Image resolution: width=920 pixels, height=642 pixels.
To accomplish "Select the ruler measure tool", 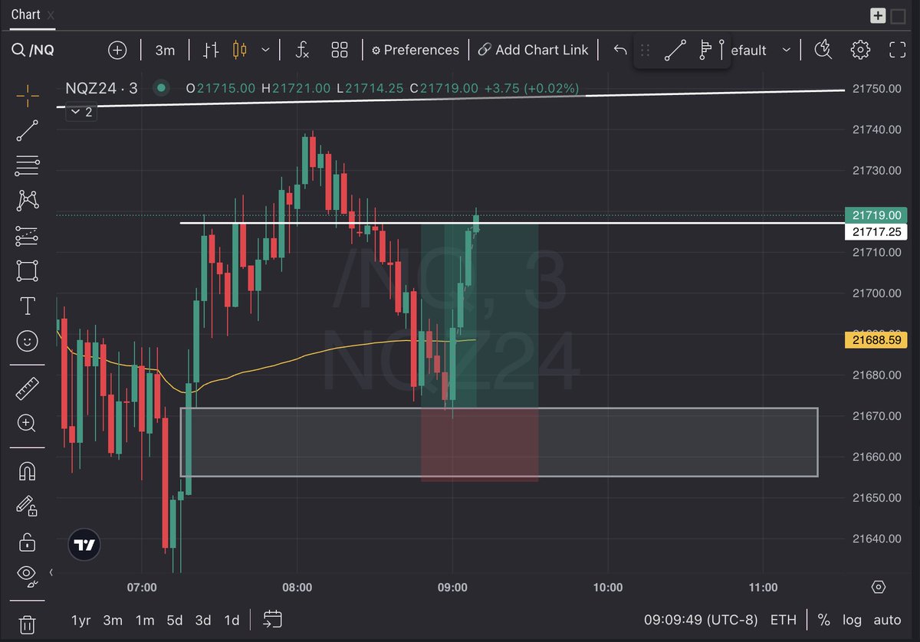I will [x=28, y=388].
